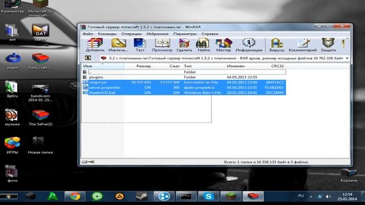Viewport: 365px width, 205px height.
Task: Click the Добавить (Add) toolbar icon
Action: tap(95, 45)
